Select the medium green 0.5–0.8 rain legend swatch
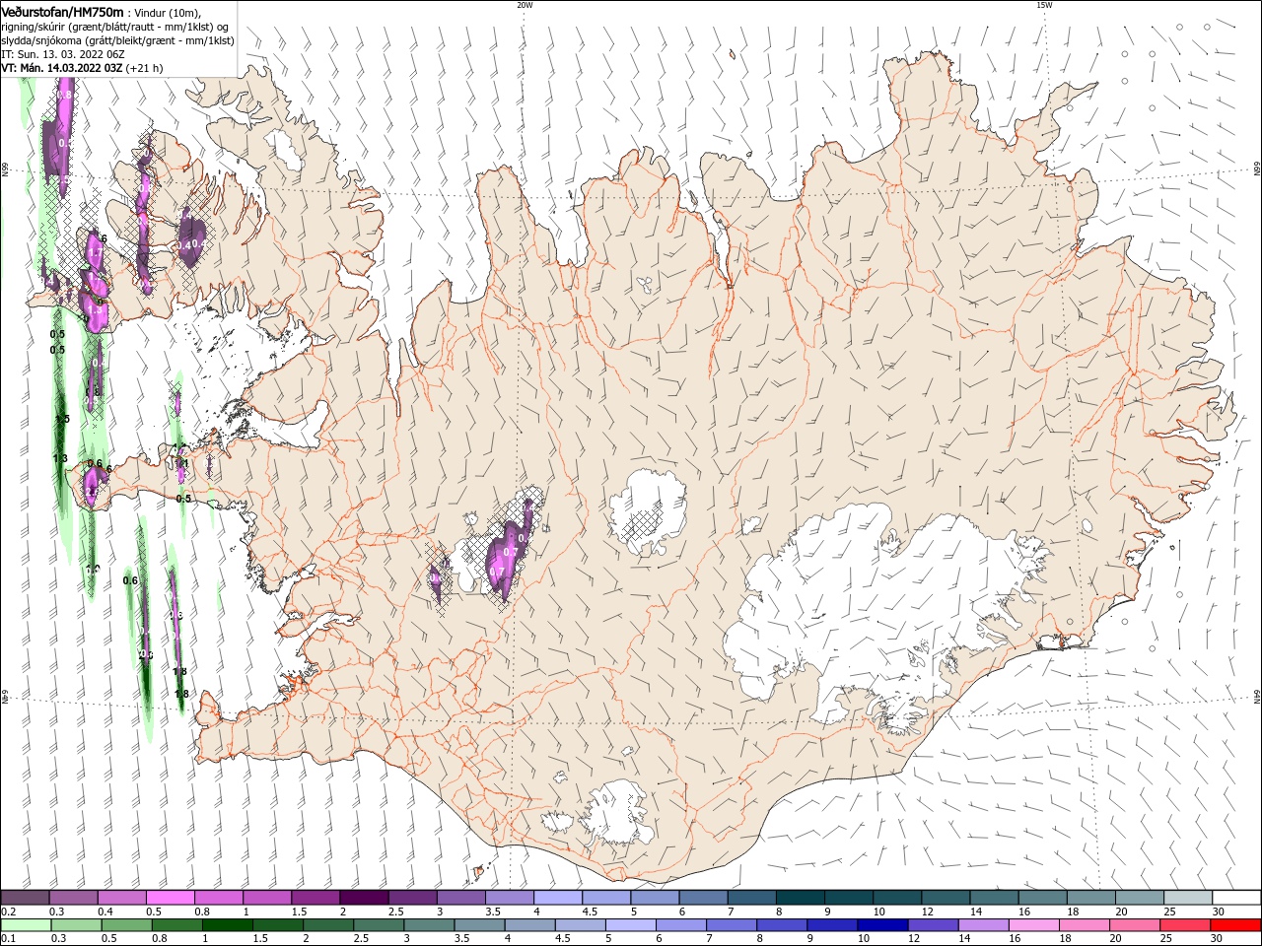Screen dimensions: 1262x946 point(127,925)
